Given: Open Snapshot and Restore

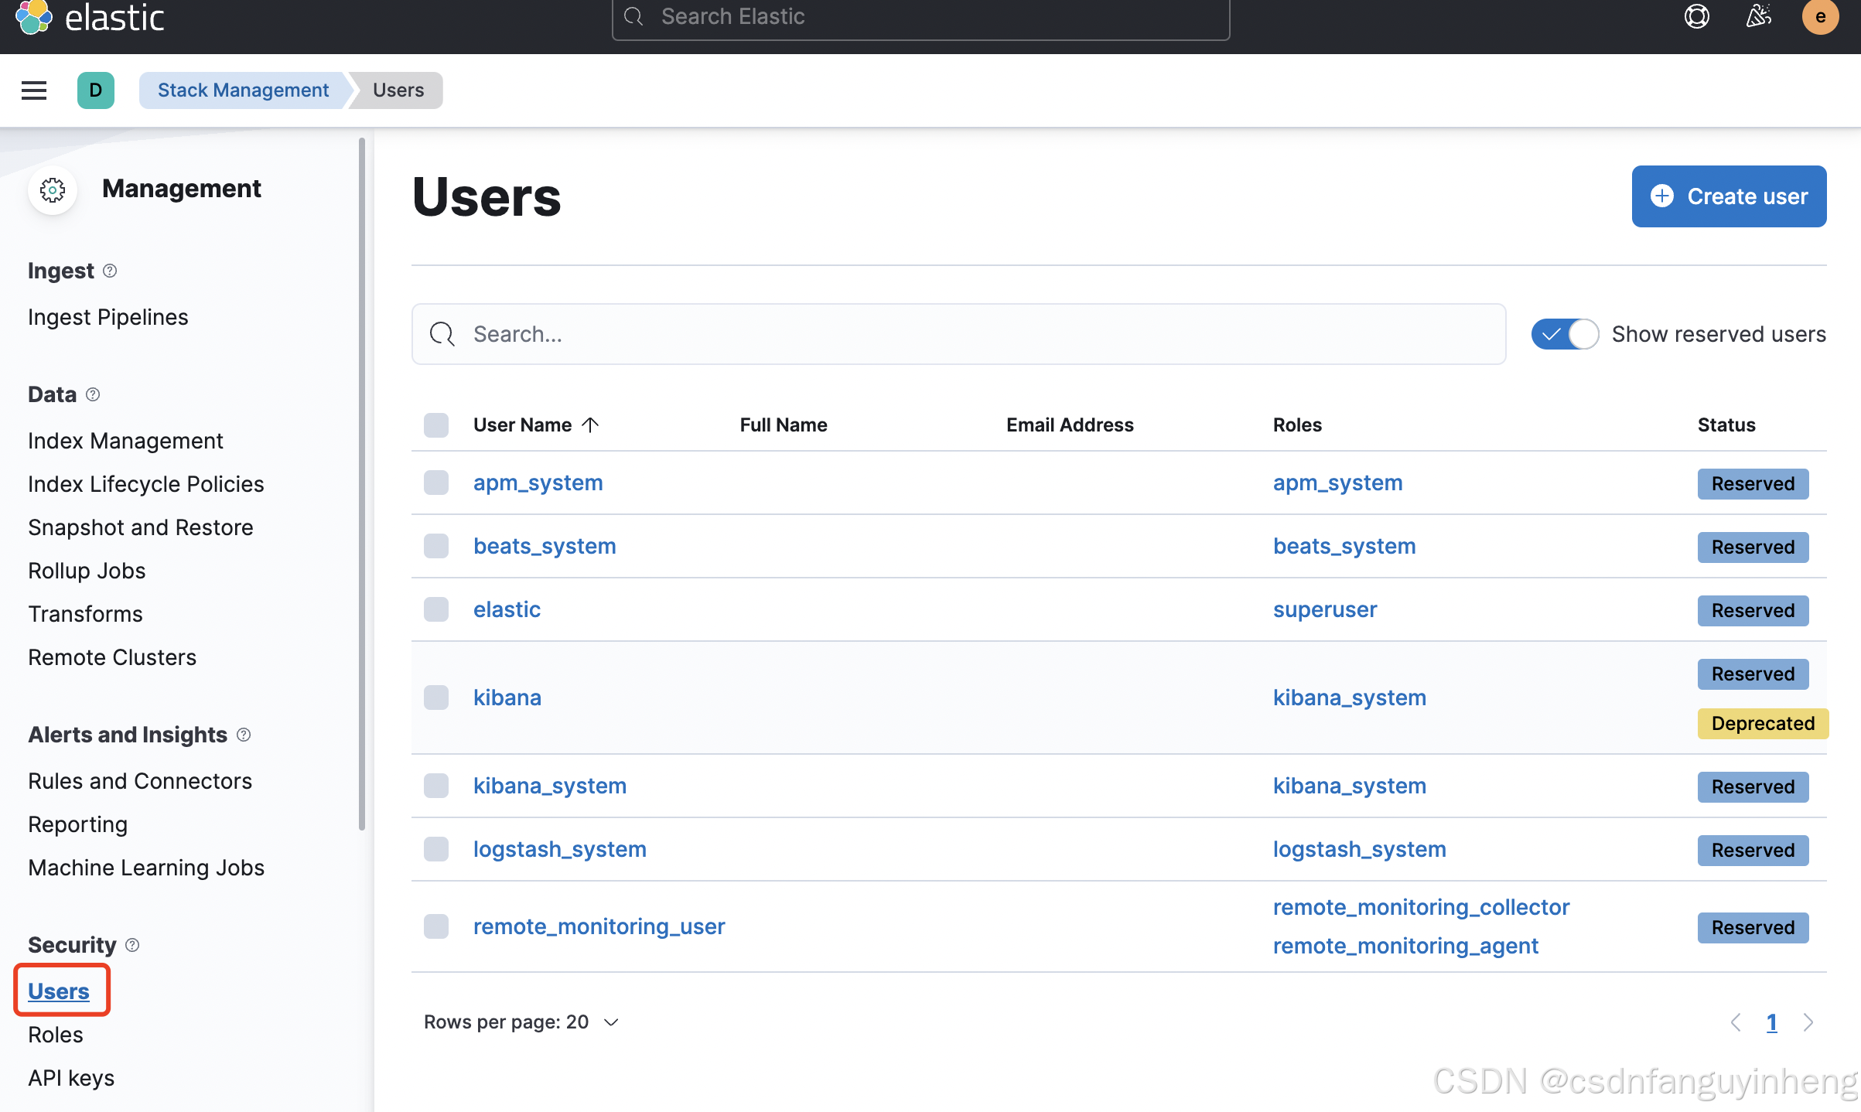Looking at the screenshot, I should (x=141, y=527).
